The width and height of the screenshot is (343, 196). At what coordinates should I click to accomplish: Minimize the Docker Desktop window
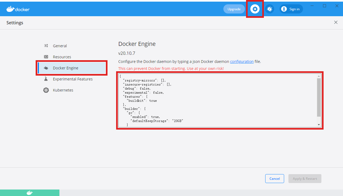click(312, 6)
